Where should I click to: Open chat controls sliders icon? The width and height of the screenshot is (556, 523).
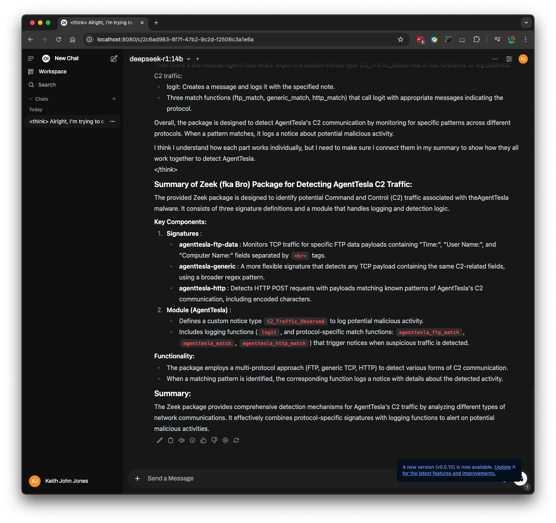tap(509, 59)
